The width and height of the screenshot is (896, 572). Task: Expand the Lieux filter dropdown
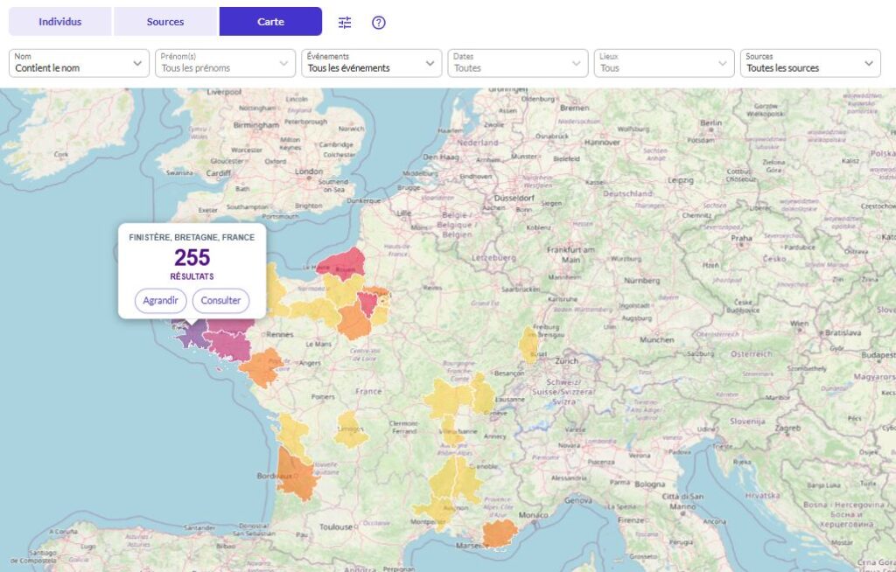[663, 63]
